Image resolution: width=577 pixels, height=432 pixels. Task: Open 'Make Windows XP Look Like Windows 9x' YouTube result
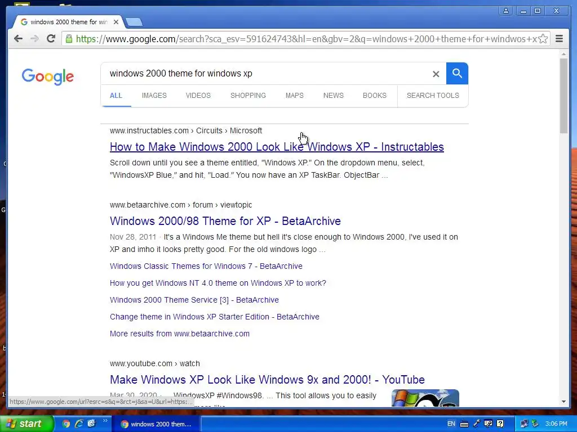(x=267, y=380)
